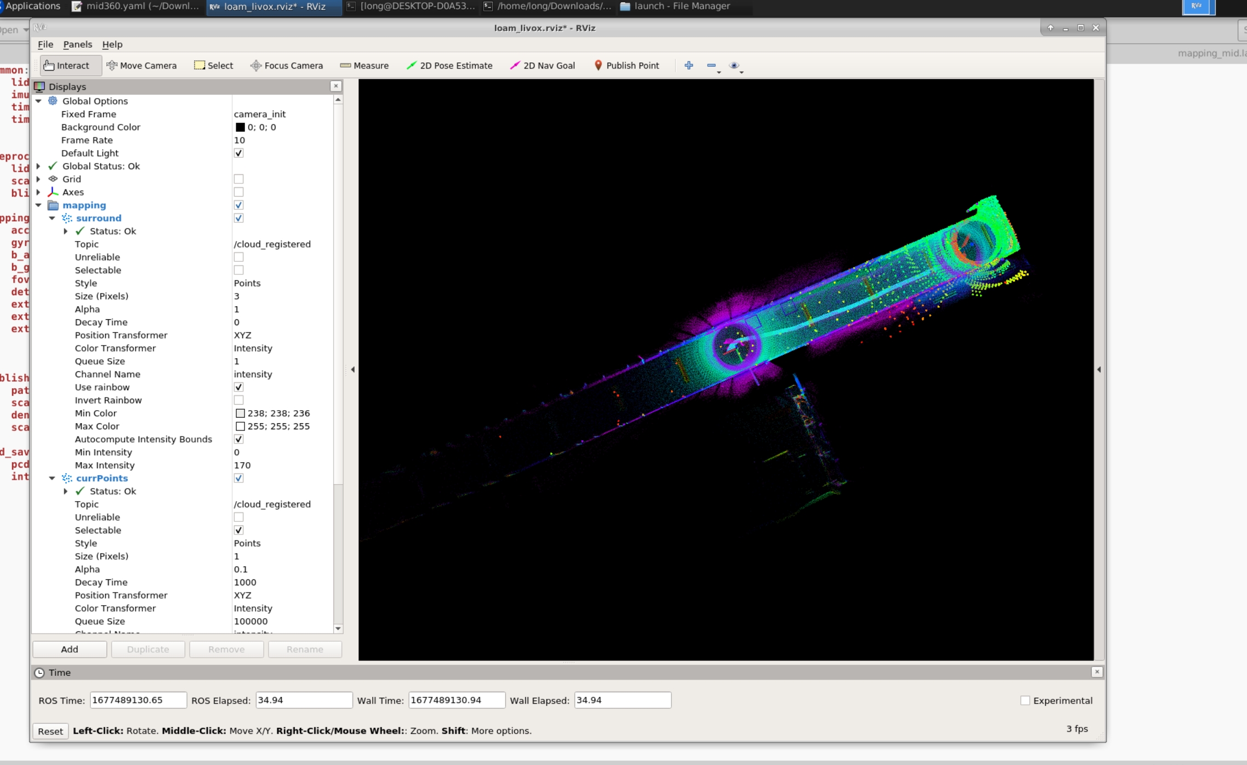The image size is (1247, 765).
Task: Click the Background Color black swatch
Action: [x=240, y=127]
